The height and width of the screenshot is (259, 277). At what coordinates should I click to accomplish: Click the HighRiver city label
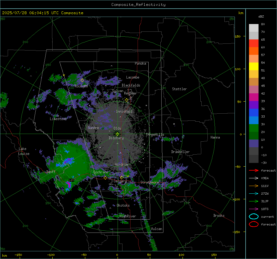click(128, 216)
